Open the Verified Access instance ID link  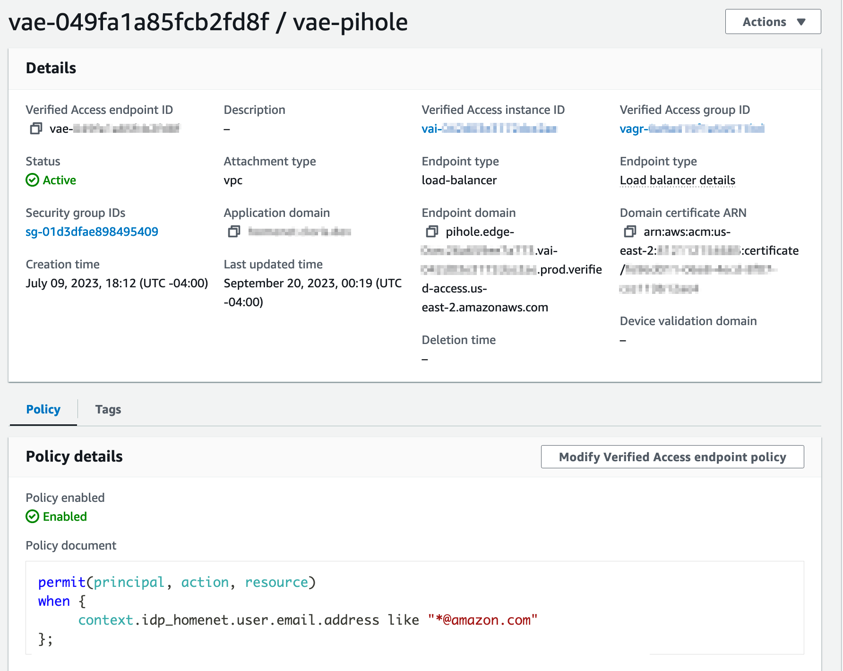pos(489,129)
